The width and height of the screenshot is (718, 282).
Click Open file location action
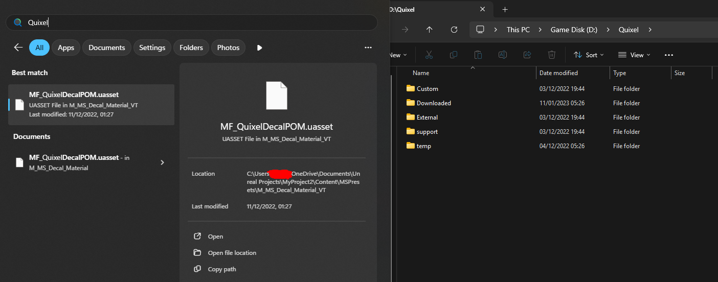tap(232, 253)
